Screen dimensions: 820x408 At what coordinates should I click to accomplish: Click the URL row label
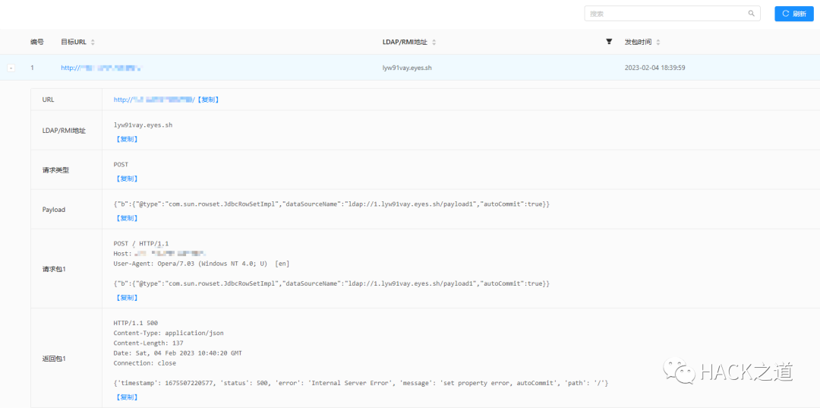48,100
